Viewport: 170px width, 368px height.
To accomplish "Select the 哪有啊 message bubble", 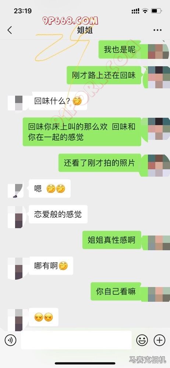I will click(x=51, y=266).
